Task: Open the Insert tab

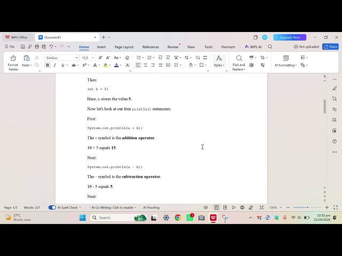Action: [x=102, y=47]
